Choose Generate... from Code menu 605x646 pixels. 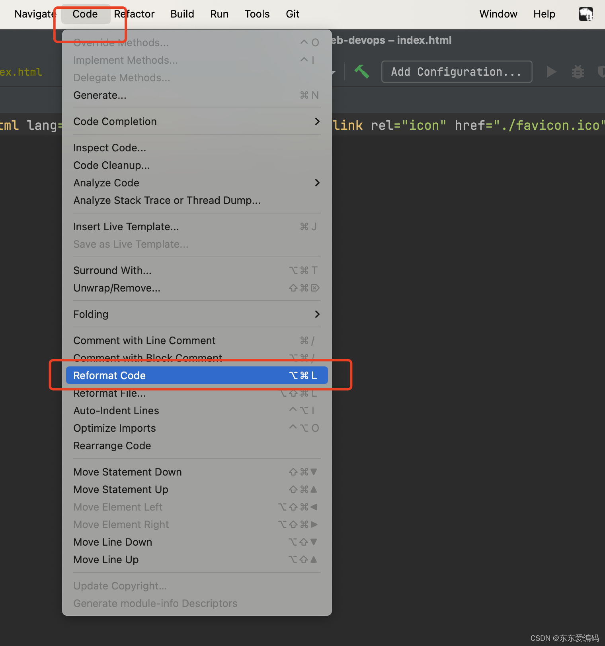197,95
